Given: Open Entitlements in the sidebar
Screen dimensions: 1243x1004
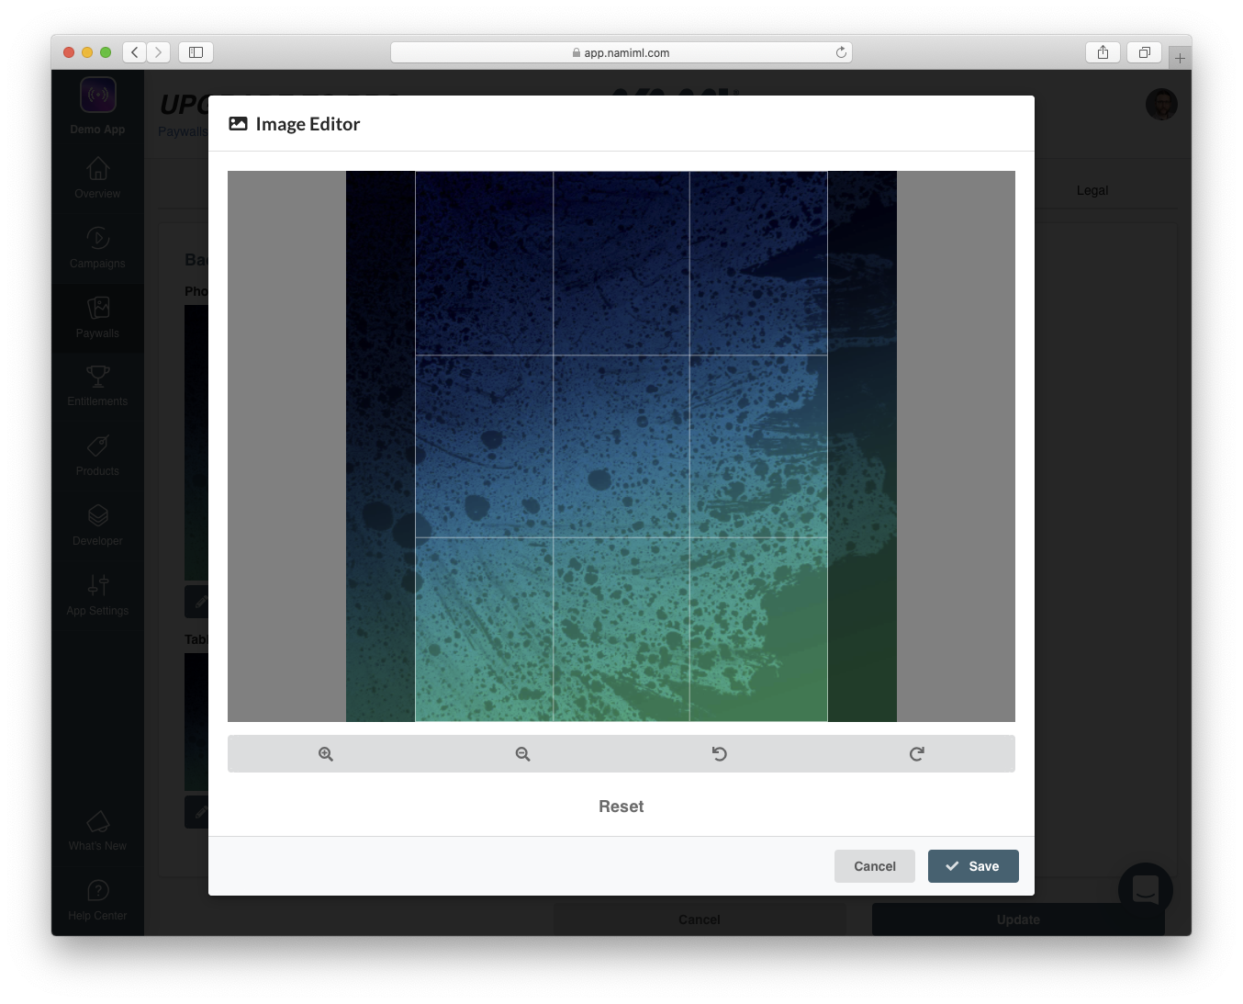Looking at the screenshot, I should (x=97, y=387).
